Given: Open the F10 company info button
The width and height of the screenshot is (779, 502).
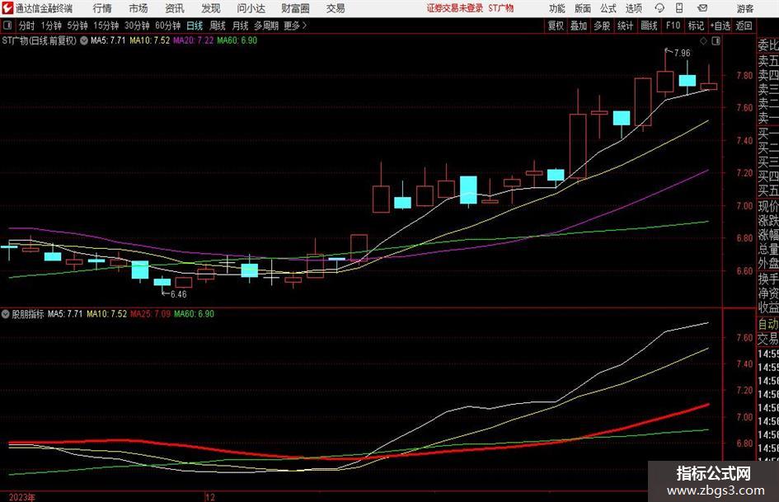Looking at the screenshot, I should (x=673, y=26).
